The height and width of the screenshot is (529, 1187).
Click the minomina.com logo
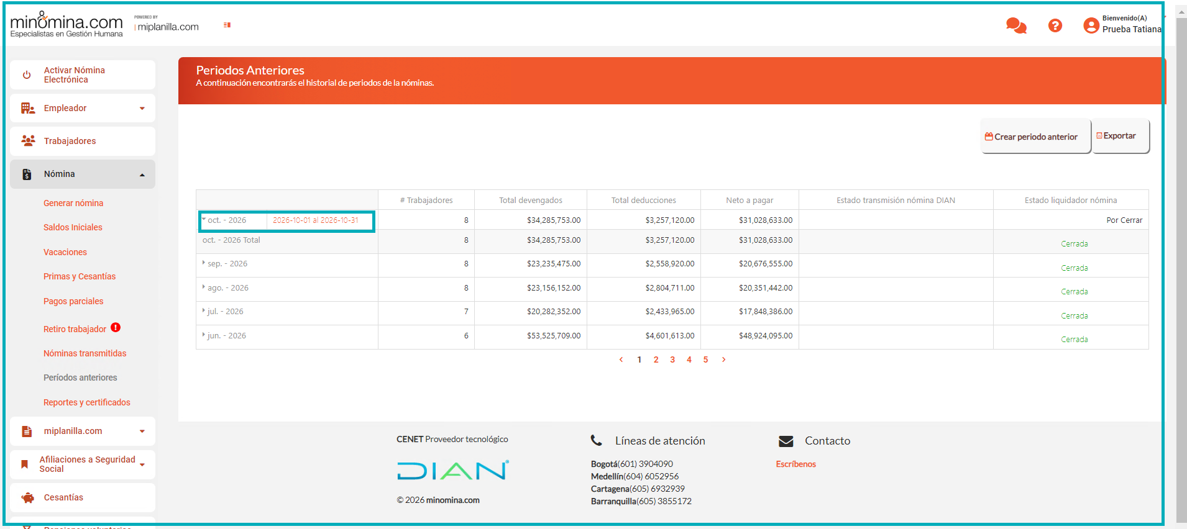pos(66,25)
